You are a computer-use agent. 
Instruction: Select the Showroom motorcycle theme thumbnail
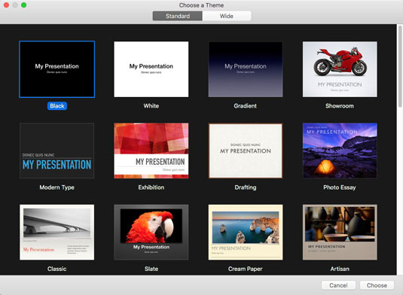pos(340,69)
